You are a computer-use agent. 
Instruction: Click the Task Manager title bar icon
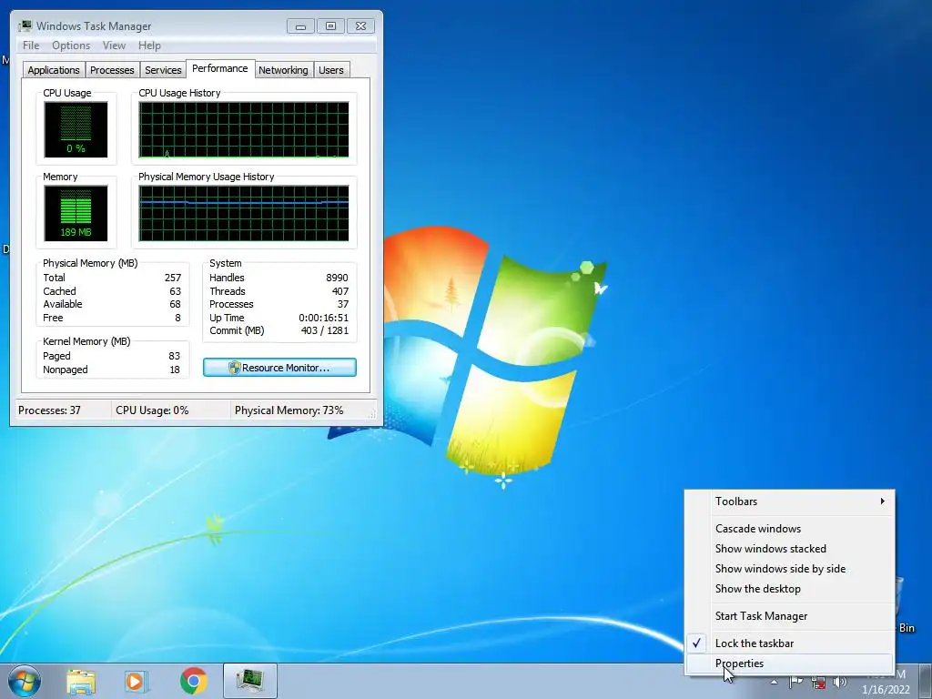point(25,25)
